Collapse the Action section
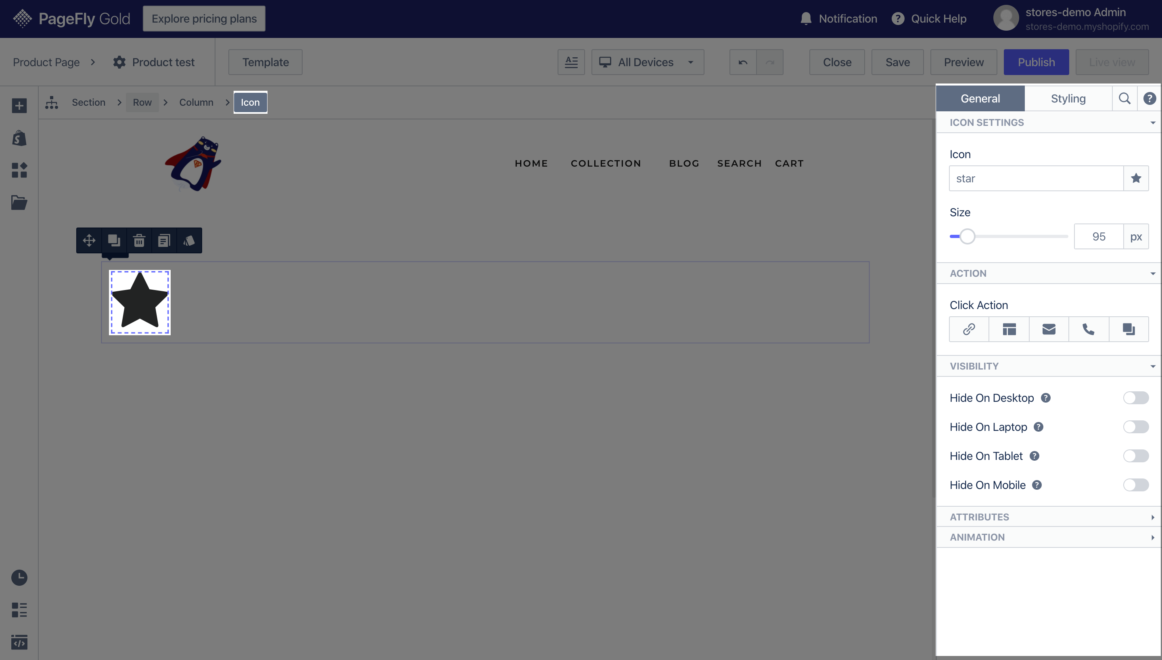This screenshot has height=660, width=1162. point(1048,274)
